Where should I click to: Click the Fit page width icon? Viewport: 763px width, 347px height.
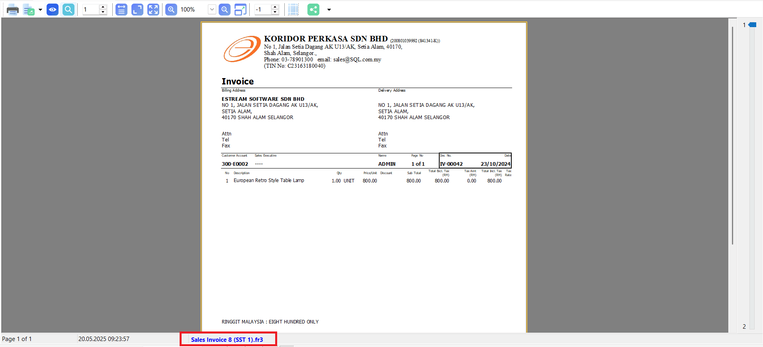[x=121, y=10]
